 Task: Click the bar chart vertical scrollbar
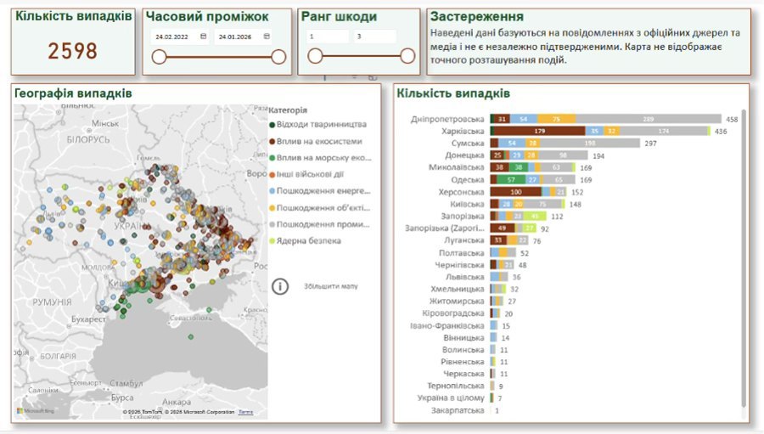point(744,255)
